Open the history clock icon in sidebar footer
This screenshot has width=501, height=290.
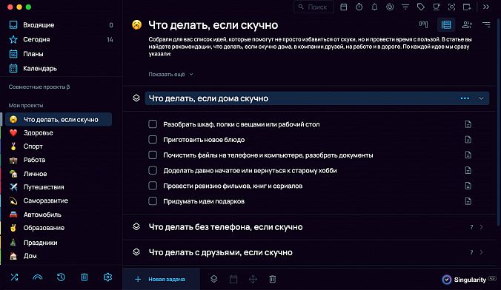(61, 277)
